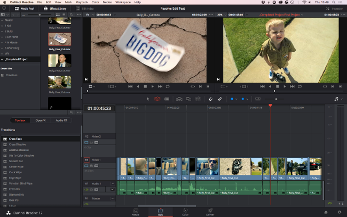
Task: Switch media pool to list view
Action: (64, 15)
